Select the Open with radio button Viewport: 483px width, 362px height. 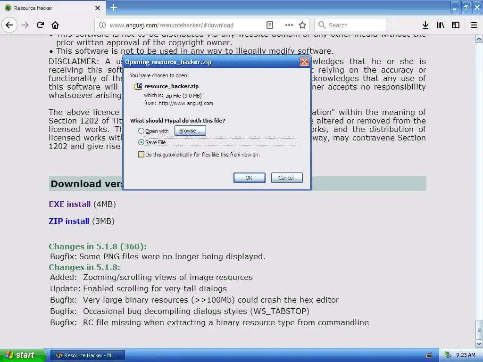[x=141, y=131]
